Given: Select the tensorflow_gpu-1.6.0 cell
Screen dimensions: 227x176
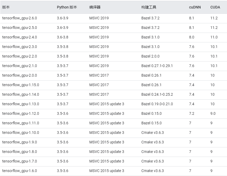Looking at the screenshot, I should click(20, 171).
